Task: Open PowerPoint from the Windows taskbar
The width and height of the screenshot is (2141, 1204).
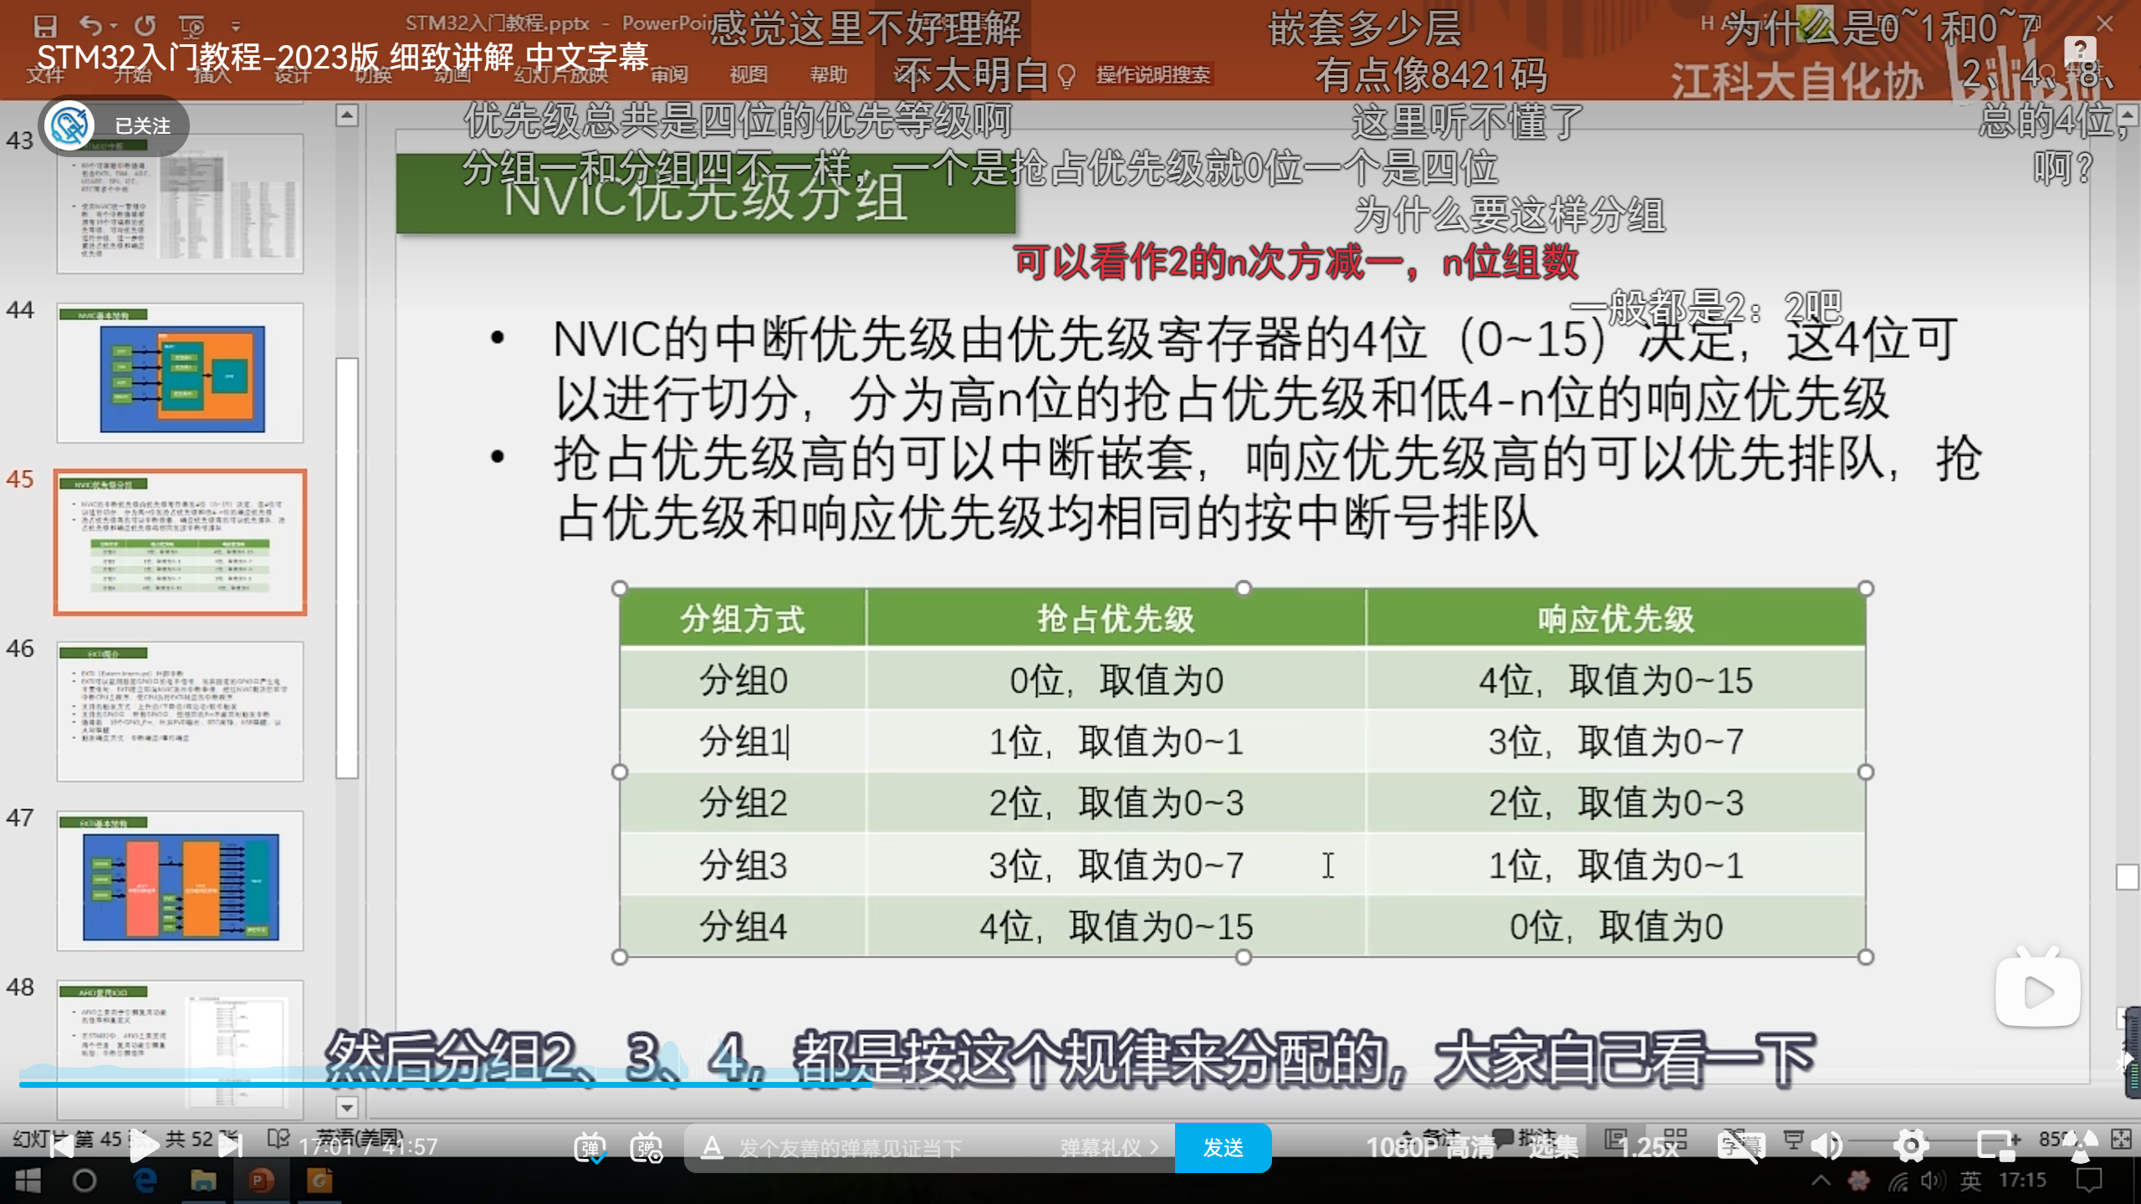Action: (x=261, y=1181)
